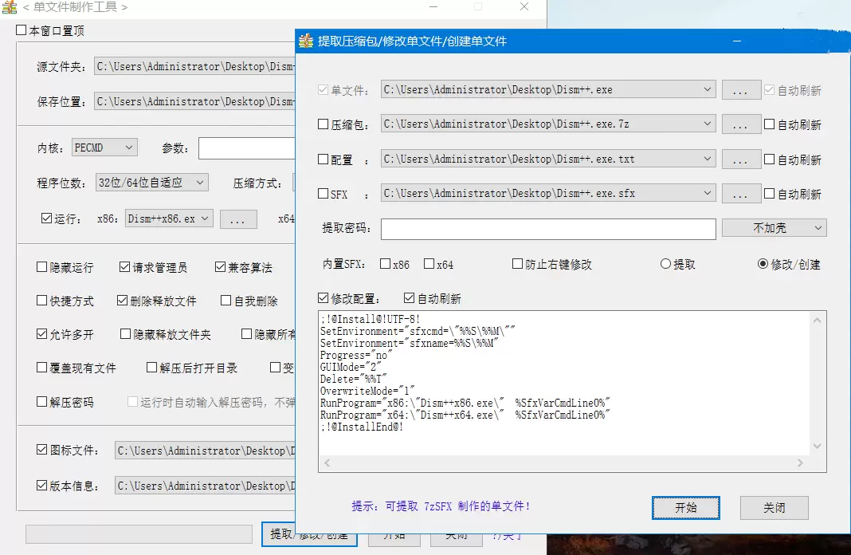This screenshot has height=555, width=851.
Task: Expand the 单文件 path dropdown
Action: point(708,89)
